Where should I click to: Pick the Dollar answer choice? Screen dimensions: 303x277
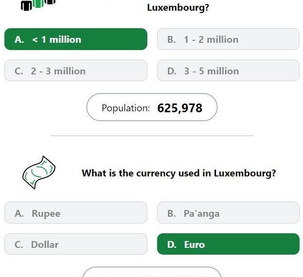point(75,244)
